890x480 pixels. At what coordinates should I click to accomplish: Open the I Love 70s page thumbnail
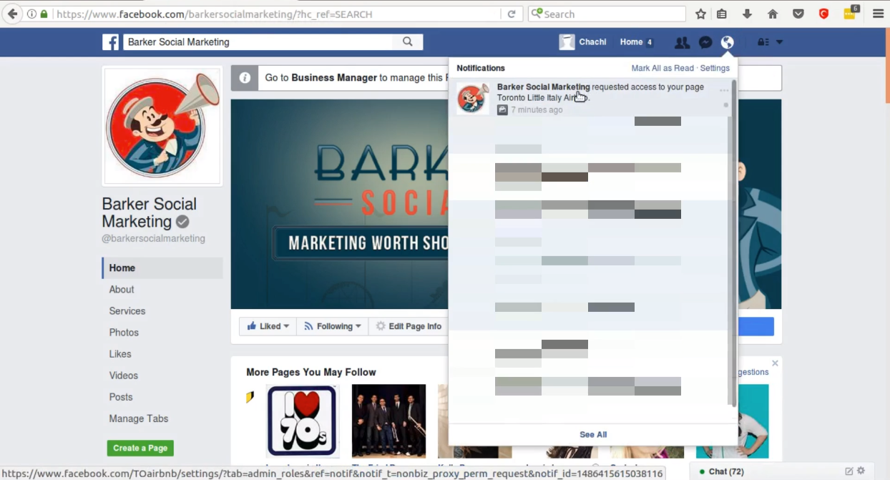pyautogui.click(x=301, y=421)
